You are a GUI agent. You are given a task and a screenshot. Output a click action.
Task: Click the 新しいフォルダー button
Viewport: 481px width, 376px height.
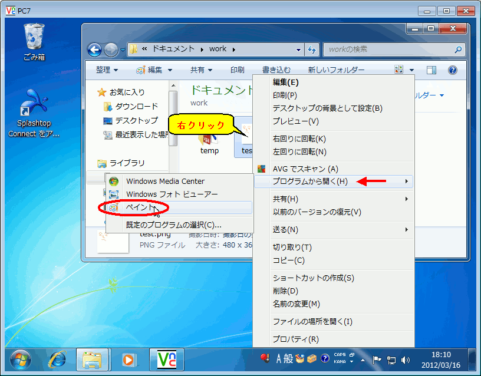[x=336, y=70]
